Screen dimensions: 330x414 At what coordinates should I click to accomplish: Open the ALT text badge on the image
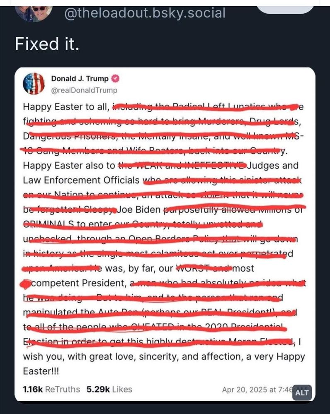point(302,392)
